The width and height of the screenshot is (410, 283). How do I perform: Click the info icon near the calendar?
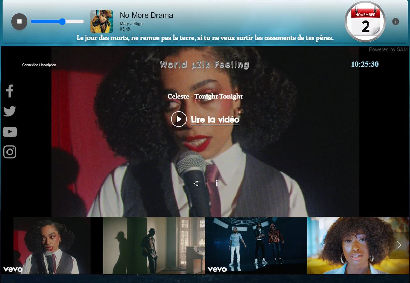(x=396, y=22)
